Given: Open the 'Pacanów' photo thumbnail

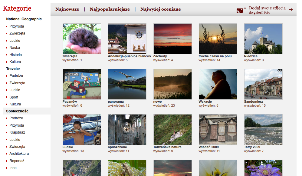Looking at the screenshot, I should click(82, 84).
